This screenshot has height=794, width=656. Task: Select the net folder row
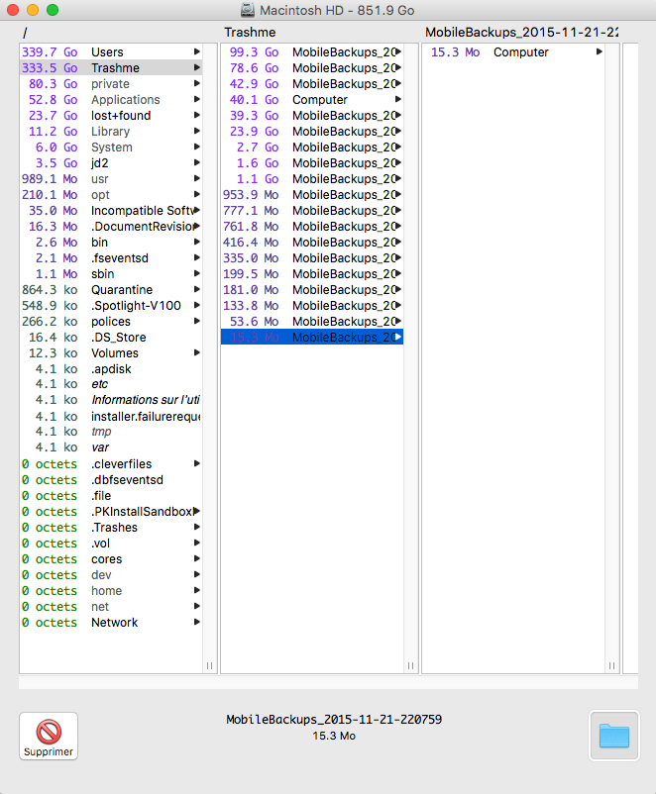click(111, 607)
